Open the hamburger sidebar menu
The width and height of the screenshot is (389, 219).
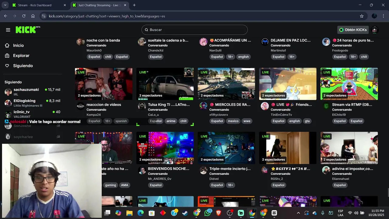8,30
